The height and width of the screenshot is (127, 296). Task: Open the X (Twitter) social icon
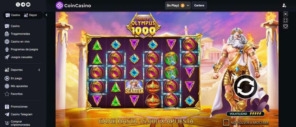pyautogui.click(x=18, y=5)
